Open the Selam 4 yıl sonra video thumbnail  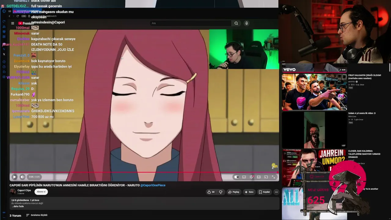tap(314, 130)
